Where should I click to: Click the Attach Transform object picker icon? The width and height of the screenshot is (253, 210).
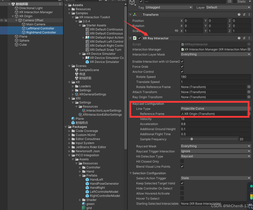coord(249,92)
